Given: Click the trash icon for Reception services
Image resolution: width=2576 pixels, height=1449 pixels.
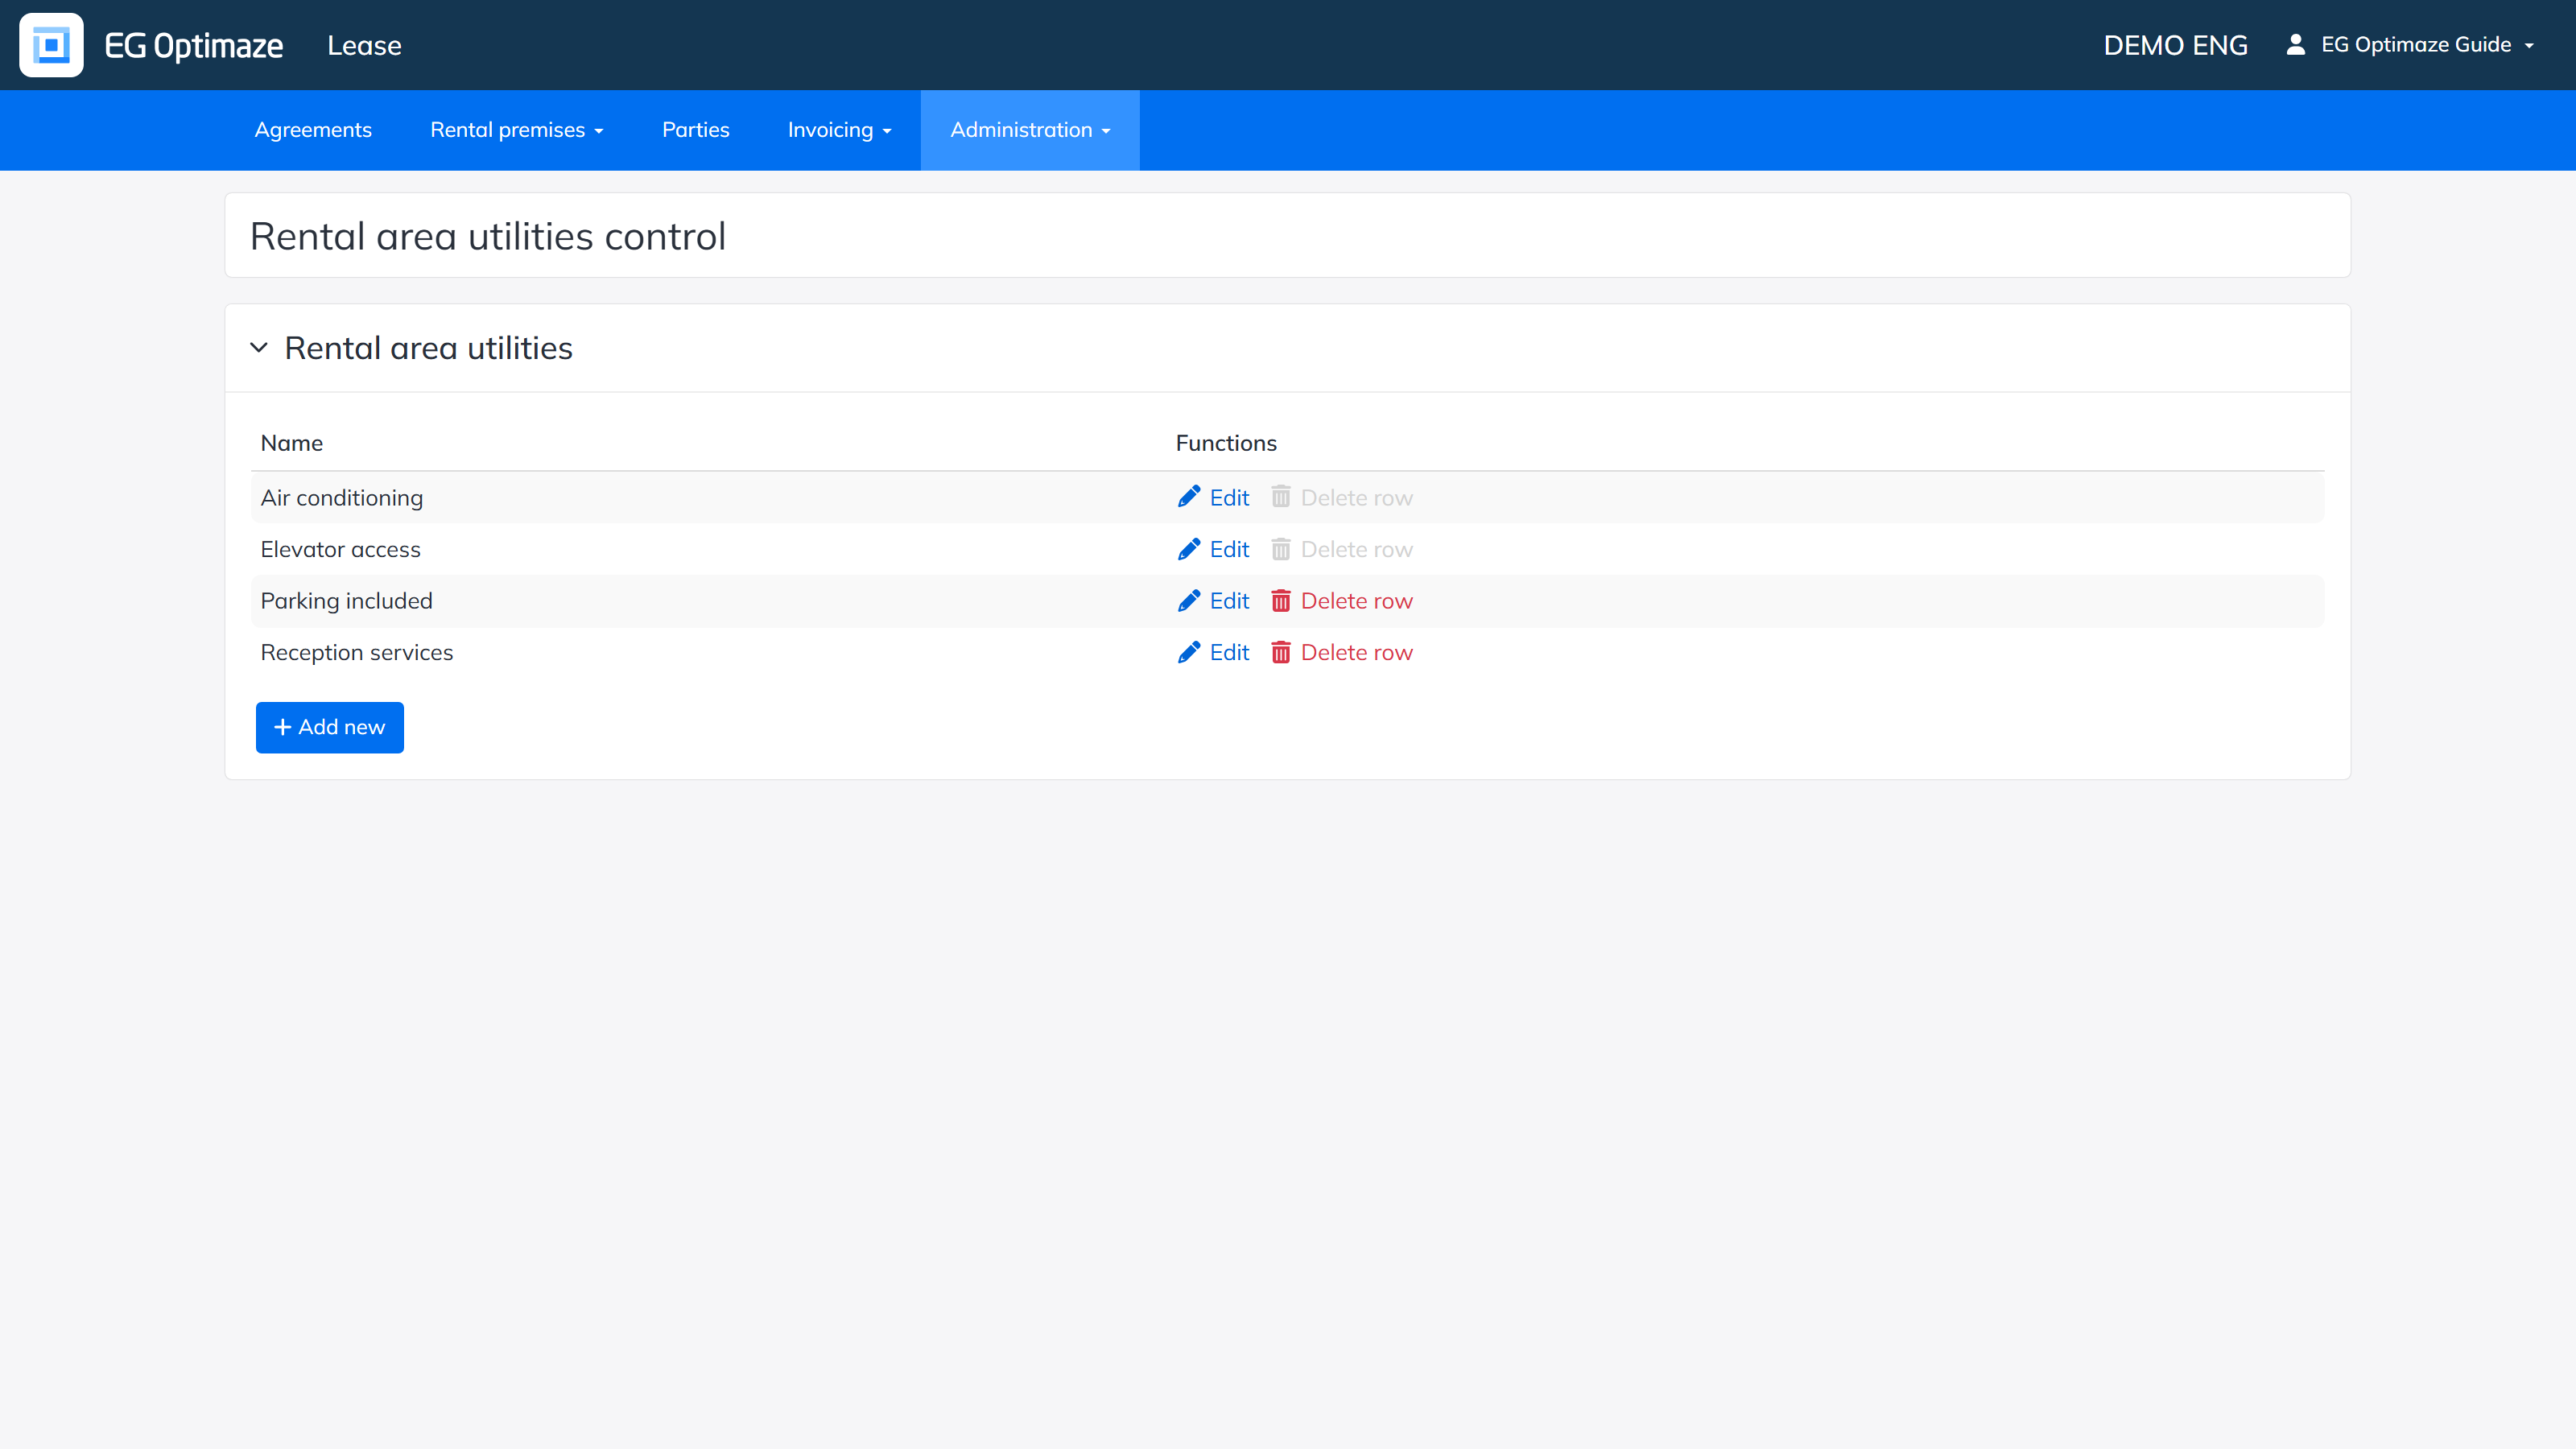Looking at the screenshot, I should [x=1281, y=652].
